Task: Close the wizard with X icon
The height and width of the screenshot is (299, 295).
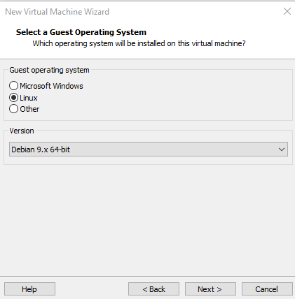Action: pos(287,11)
